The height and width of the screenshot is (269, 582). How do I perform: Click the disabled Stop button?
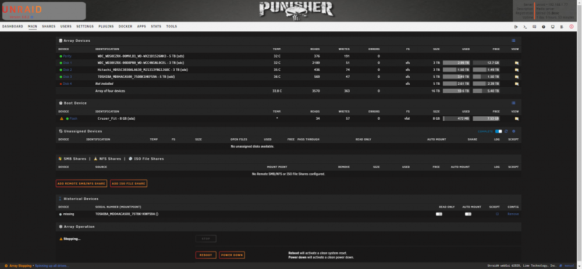[206, 239]
